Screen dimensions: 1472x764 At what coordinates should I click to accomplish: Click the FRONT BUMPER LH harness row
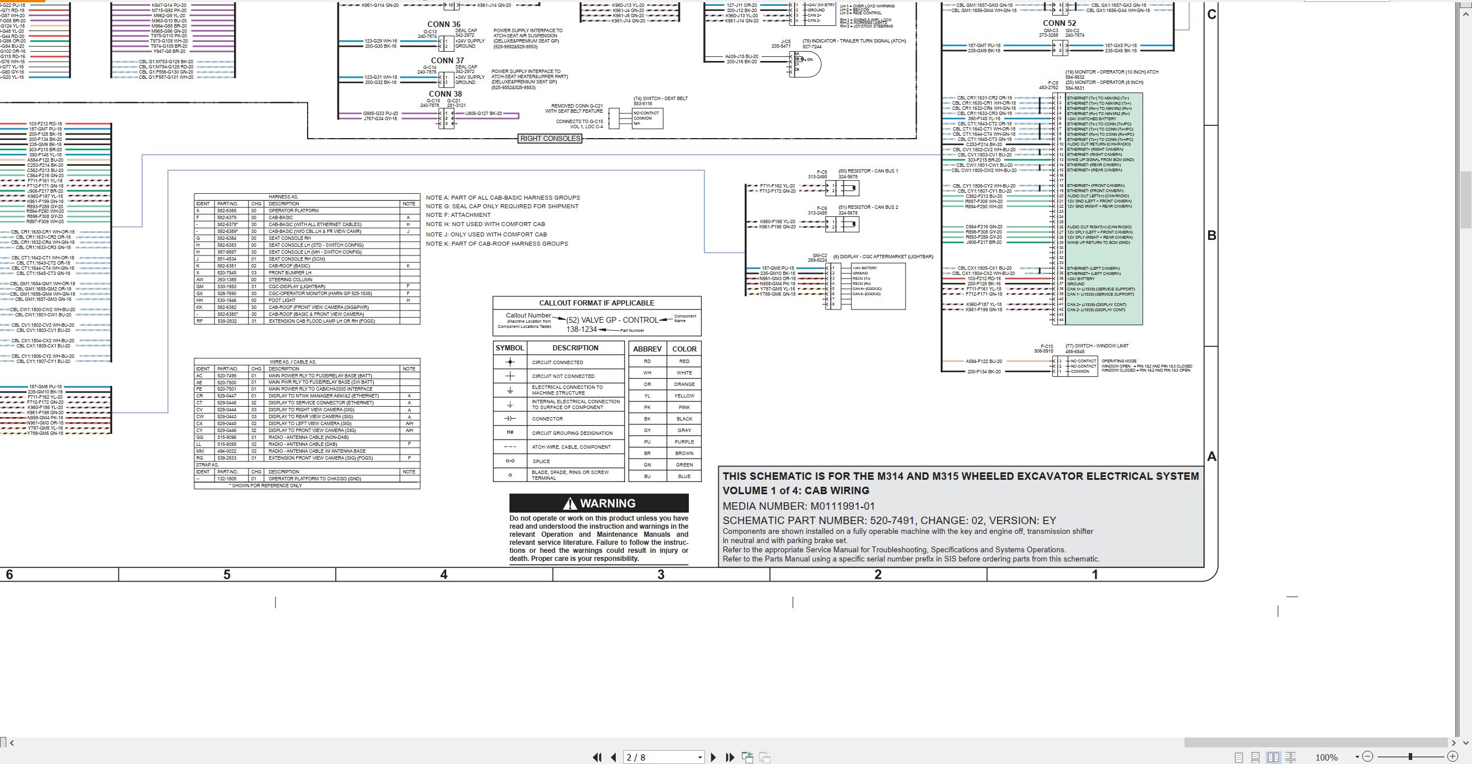(x=307, y=273)
